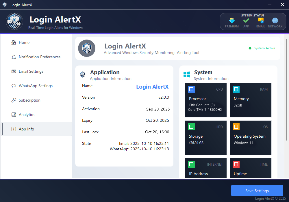Click the Network globe status icon
289x202 pixels.
tap(275, 20)
